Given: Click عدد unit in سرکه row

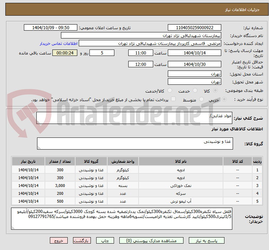Looking at the screenshot, I should click(x=123, y=193).
